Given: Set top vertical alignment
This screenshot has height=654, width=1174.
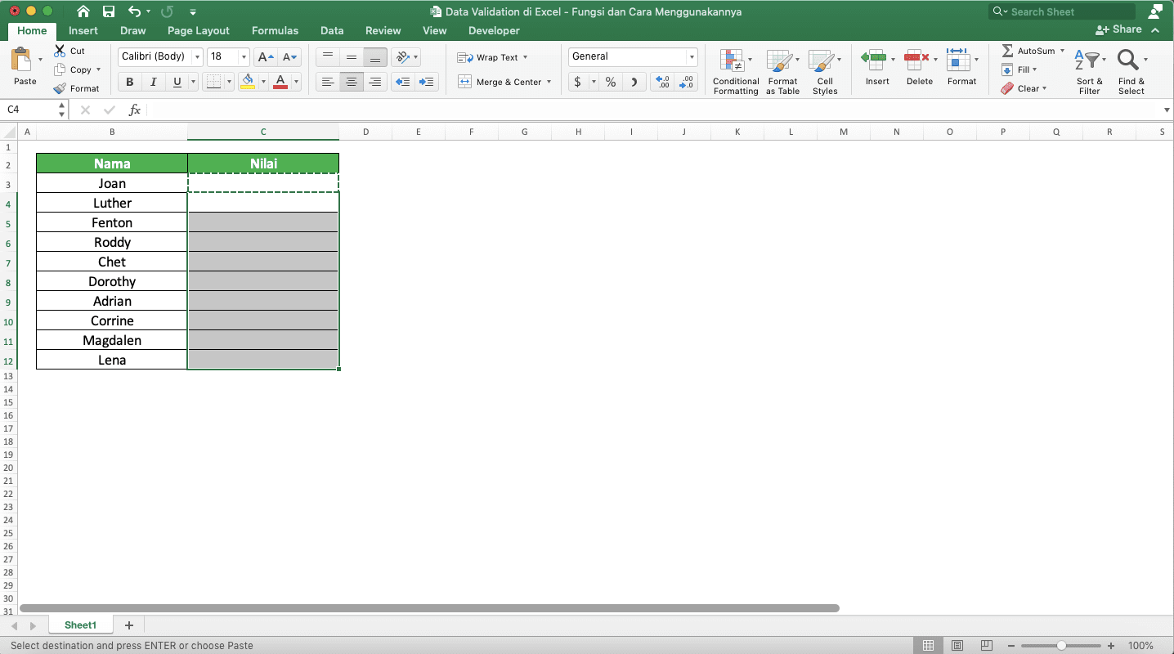Looking at the screenshot, I should (x=328, y=57).
